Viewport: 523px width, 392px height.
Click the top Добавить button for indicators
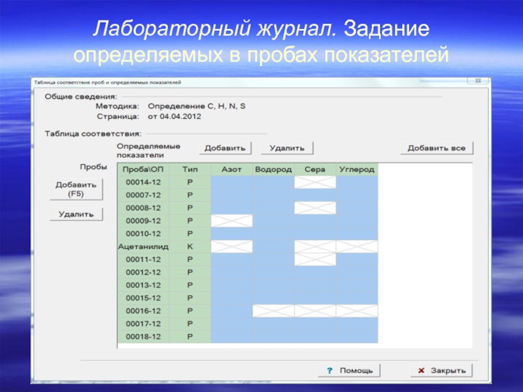(225, 148)
